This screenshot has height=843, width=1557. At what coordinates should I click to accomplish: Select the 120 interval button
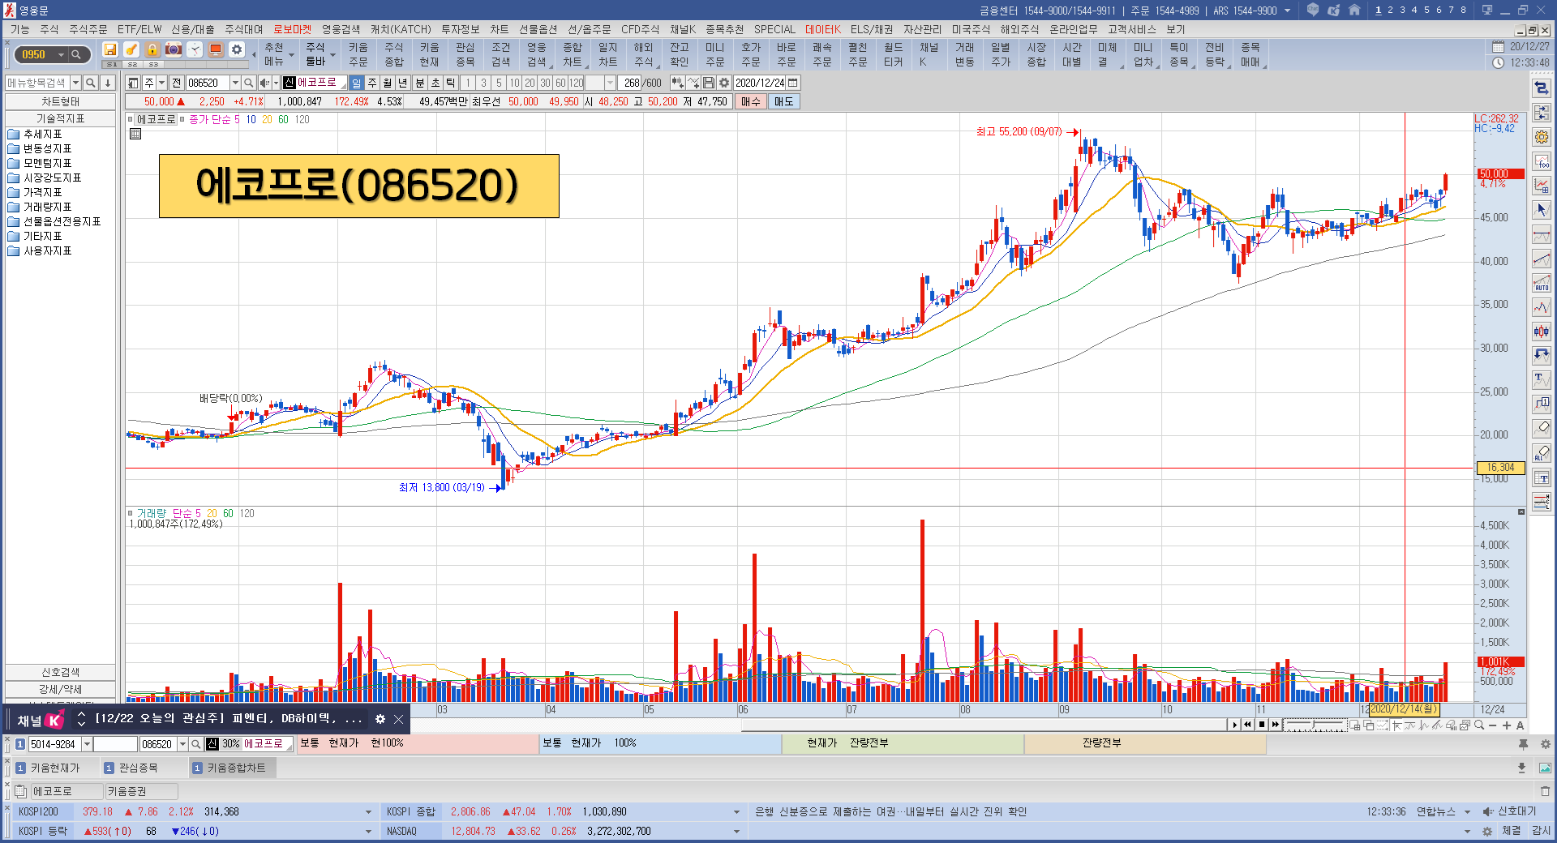576,83
